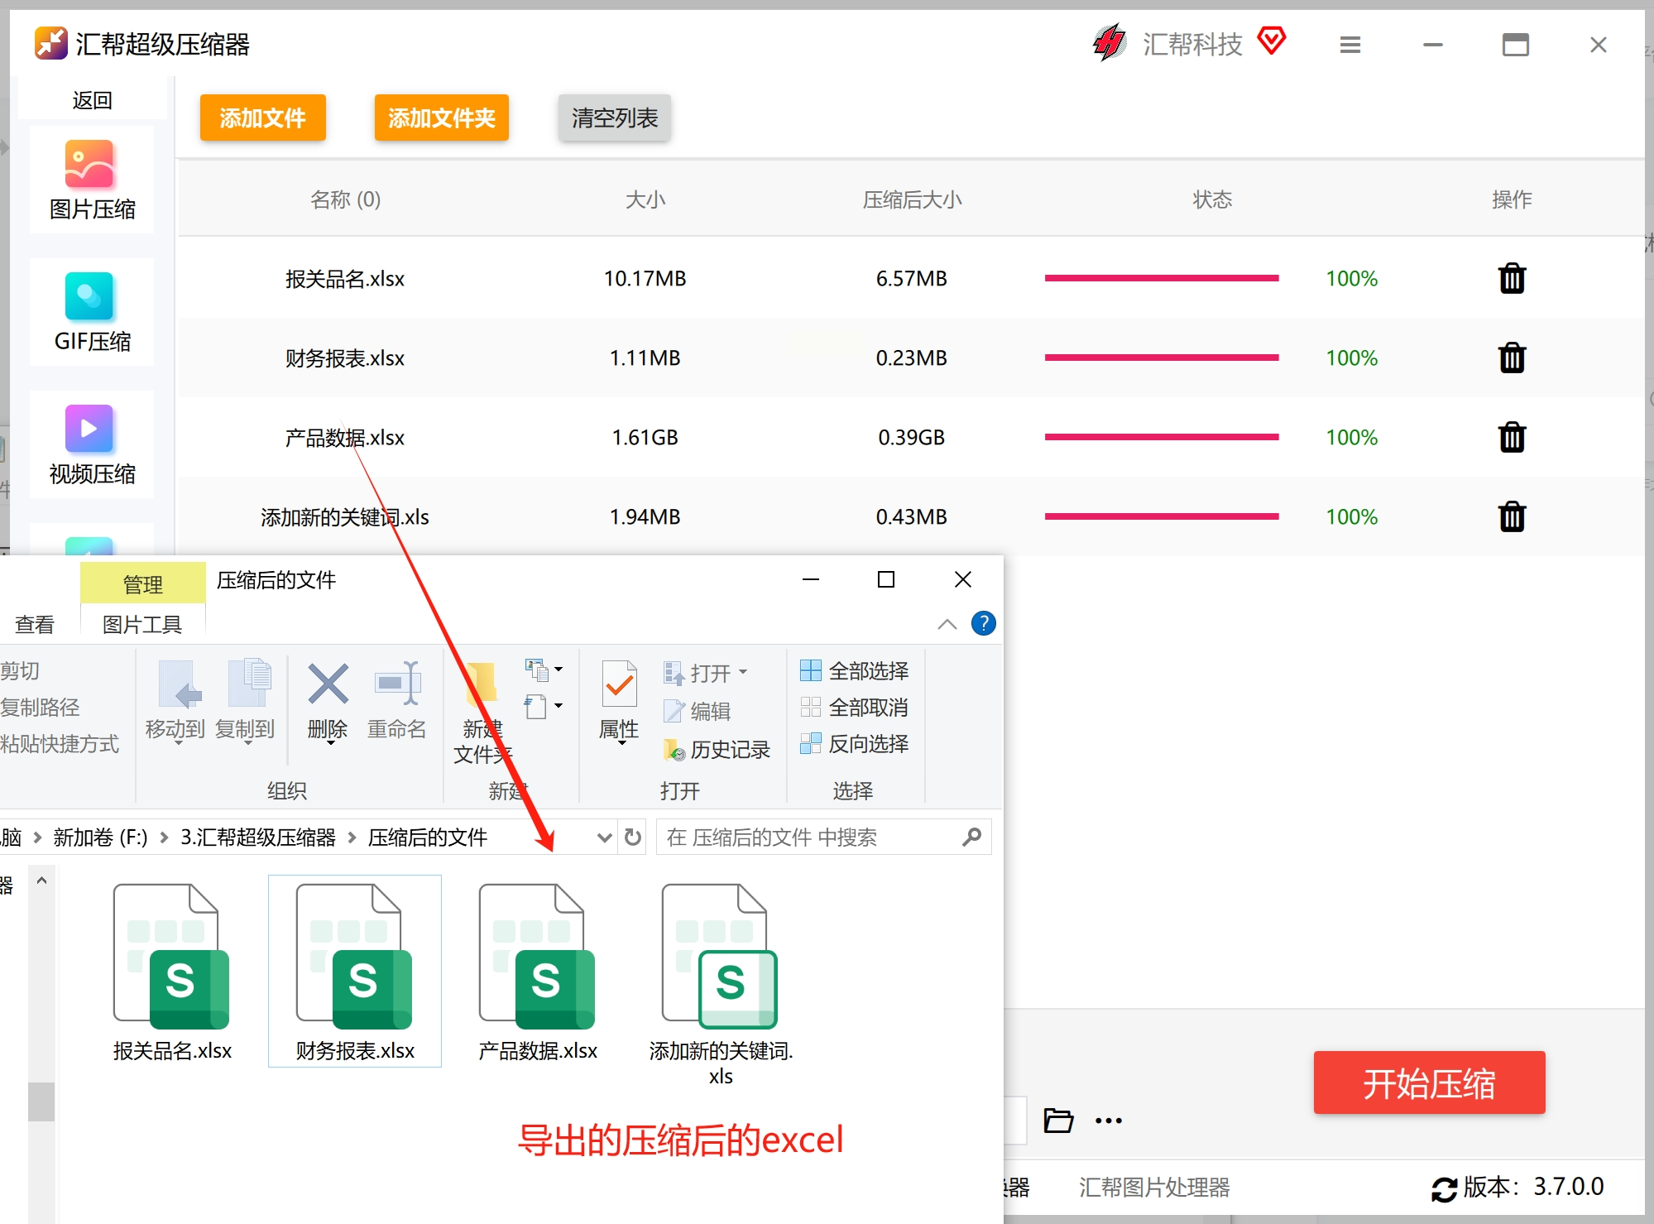Open the 打开 dropdown arrow in ribbon
The height and width of the screenshot is (1224, 1654).
coord(743,672)
